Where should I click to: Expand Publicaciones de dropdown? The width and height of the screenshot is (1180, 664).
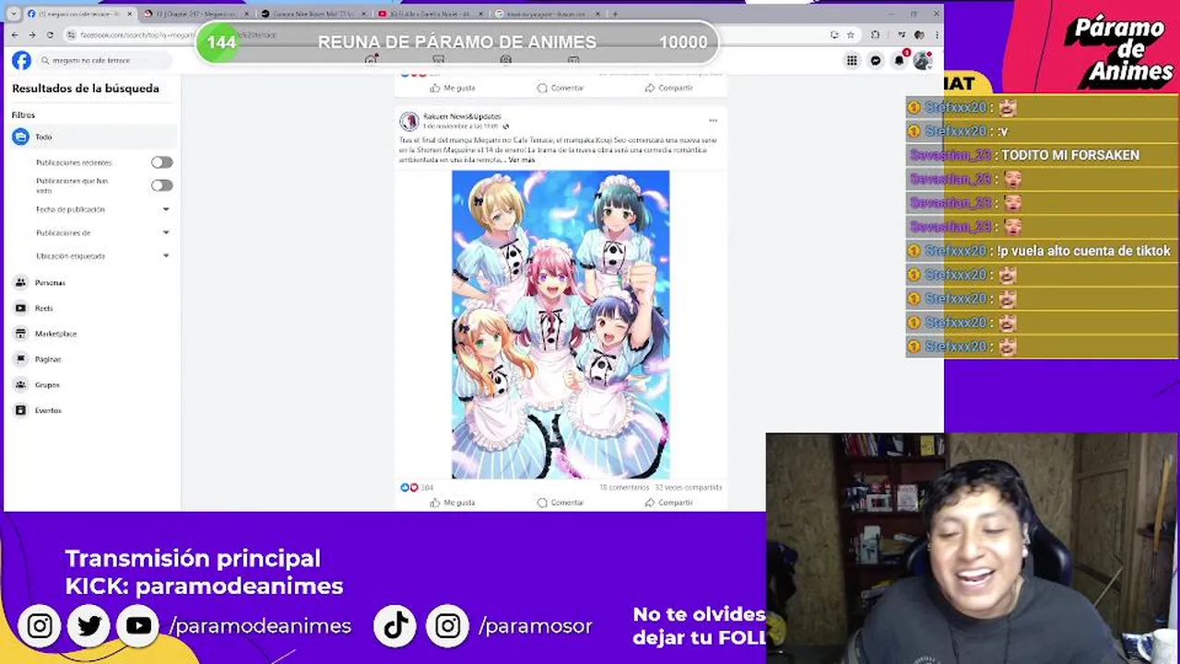166,232
